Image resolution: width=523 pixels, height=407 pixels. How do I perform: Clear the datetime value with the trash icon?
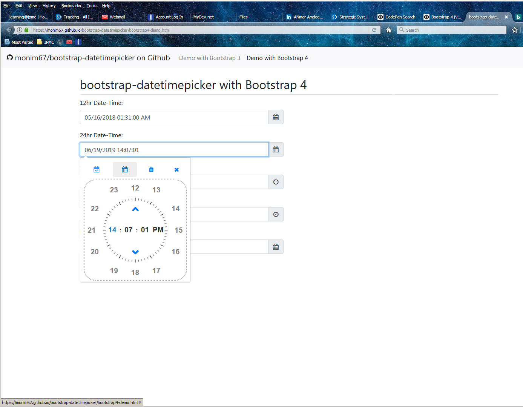click(151, 169)
